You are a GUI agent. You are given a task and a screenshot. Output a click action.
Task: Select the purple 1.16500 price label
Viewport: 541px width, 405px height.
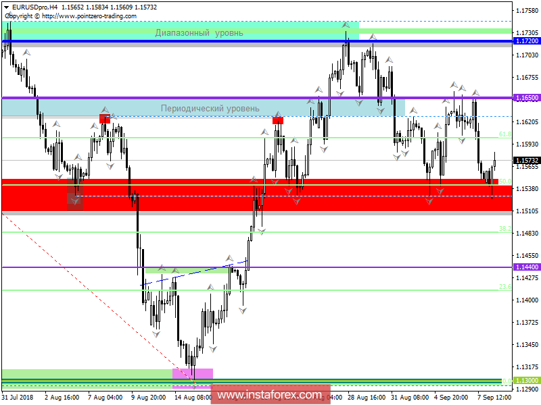pos(527,98)
